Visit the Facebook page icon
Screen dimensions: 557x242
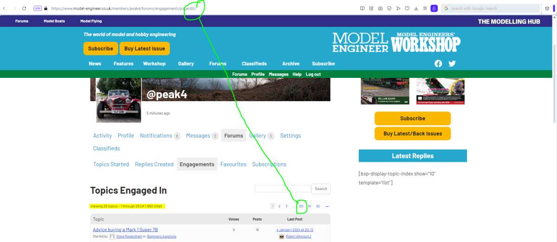(438, 64)
